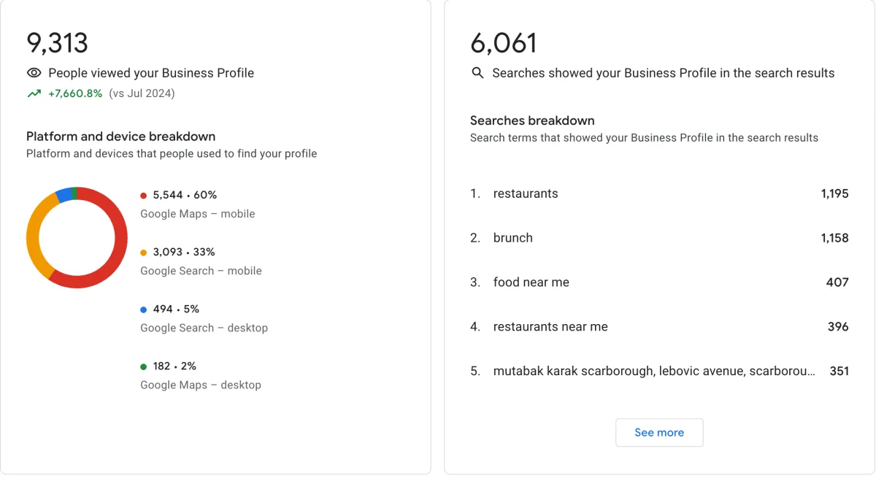Click the truncated "mutabak karak scarborough" term

653,372
